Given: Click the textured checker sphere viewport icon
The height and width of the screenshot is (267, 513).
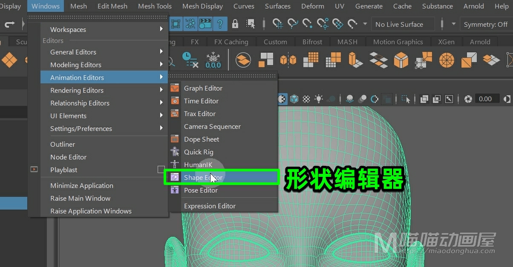Looking at the screenshot, I should coord(306,99).
